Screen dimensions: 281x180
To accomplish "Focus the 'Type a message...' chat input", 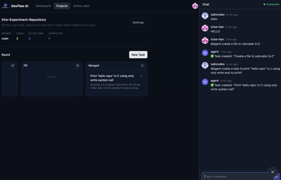I will pyautogui.click(x=236, y=177).
